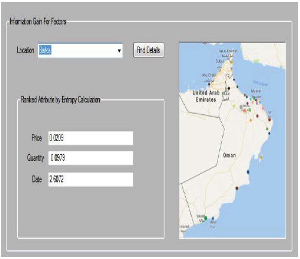Image resolution: width=300 pixels, height=259 pixels.
Task: Select the large gray marker inland of Muscat
Action: [241, 107]
